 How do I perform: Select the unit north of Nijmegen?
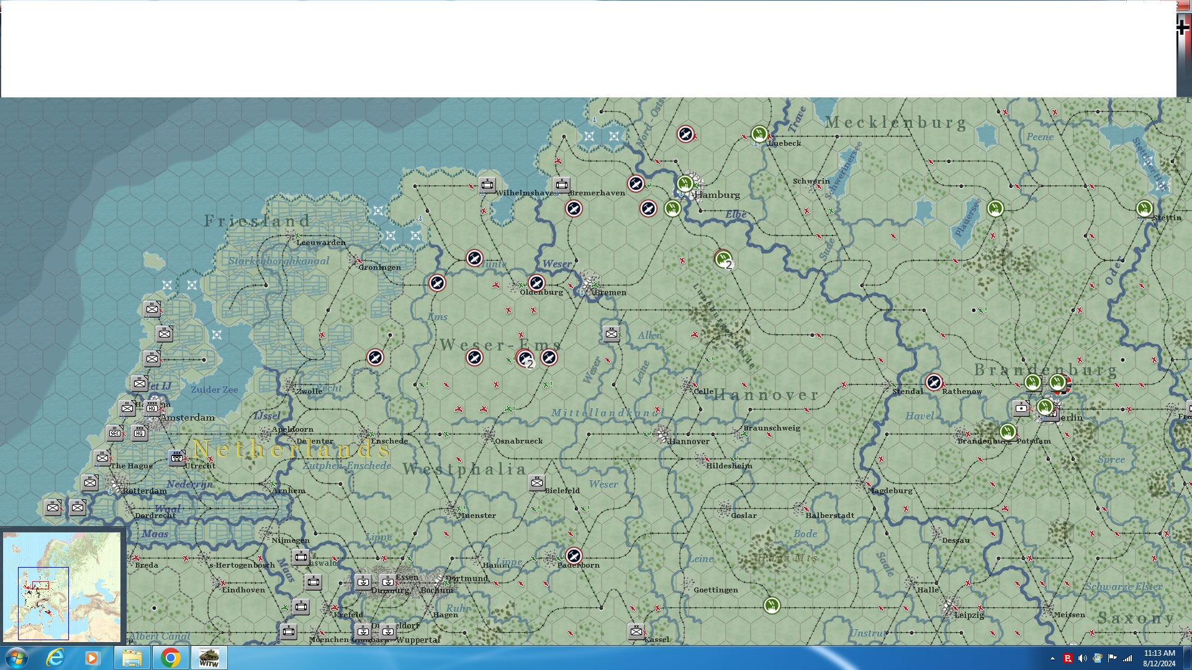tap(301, 557)
